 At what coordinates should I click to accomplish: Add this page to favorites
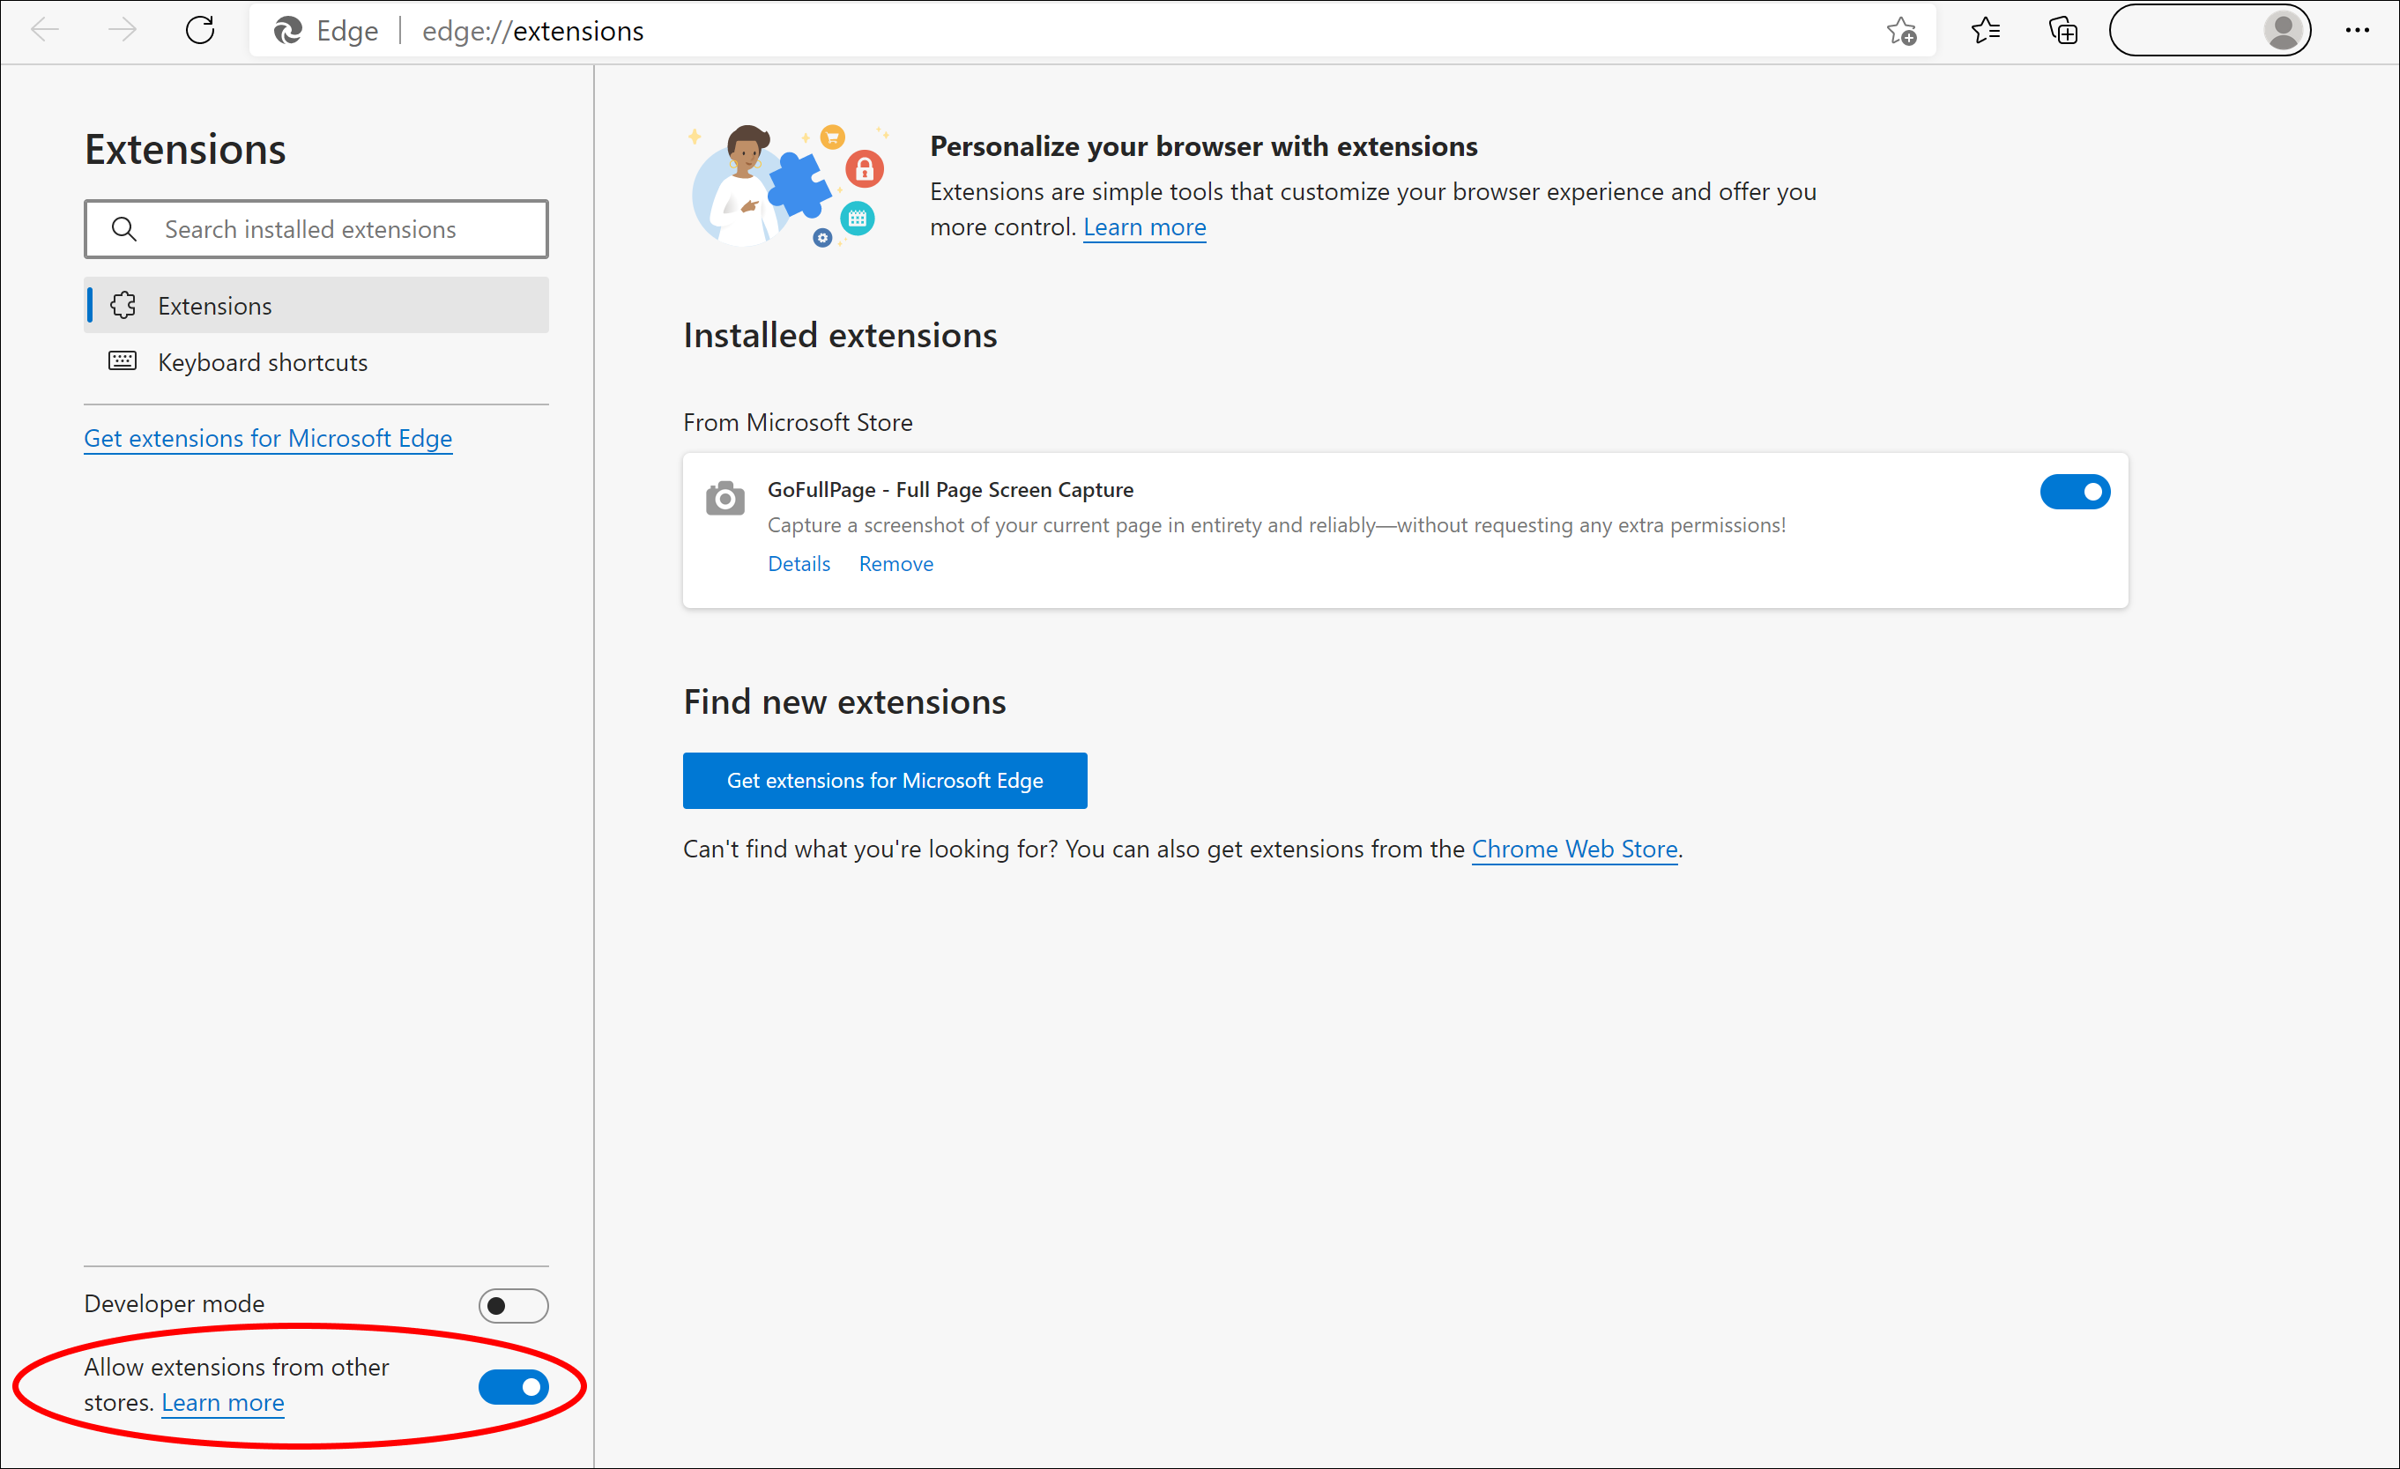point(1902,30)
